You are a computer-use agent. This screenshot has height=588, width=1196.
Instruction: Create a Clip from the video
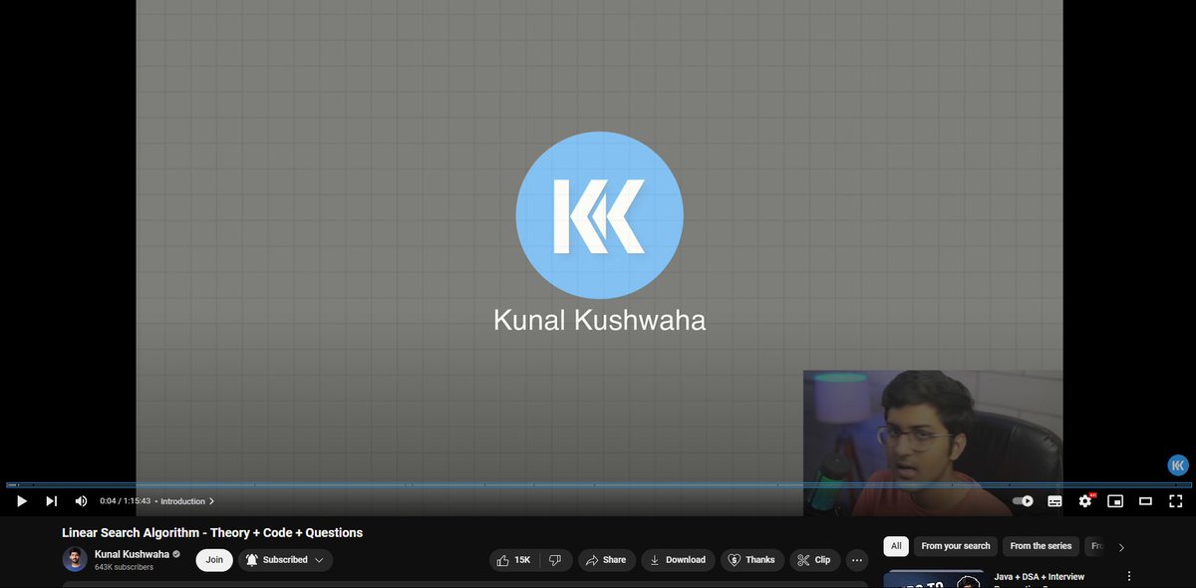coord(815,560)
